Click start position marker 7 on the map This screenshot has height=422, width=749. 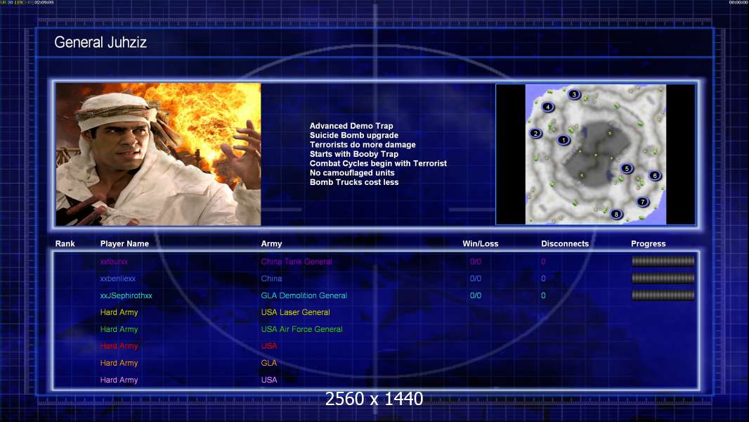click(x=642, y=202)
